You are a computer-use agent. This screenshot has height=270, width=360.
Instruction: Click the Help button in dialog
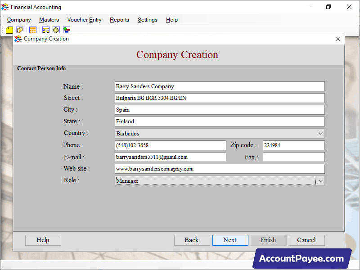tap(43, 240)
